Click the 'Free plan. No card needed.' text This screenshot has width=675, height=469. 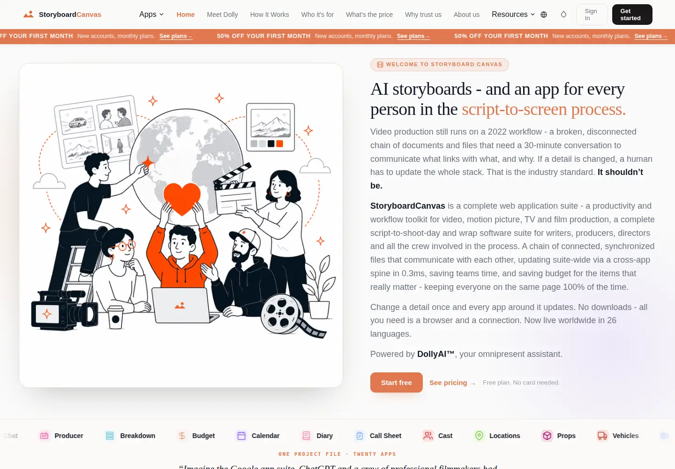click(521, 383)
